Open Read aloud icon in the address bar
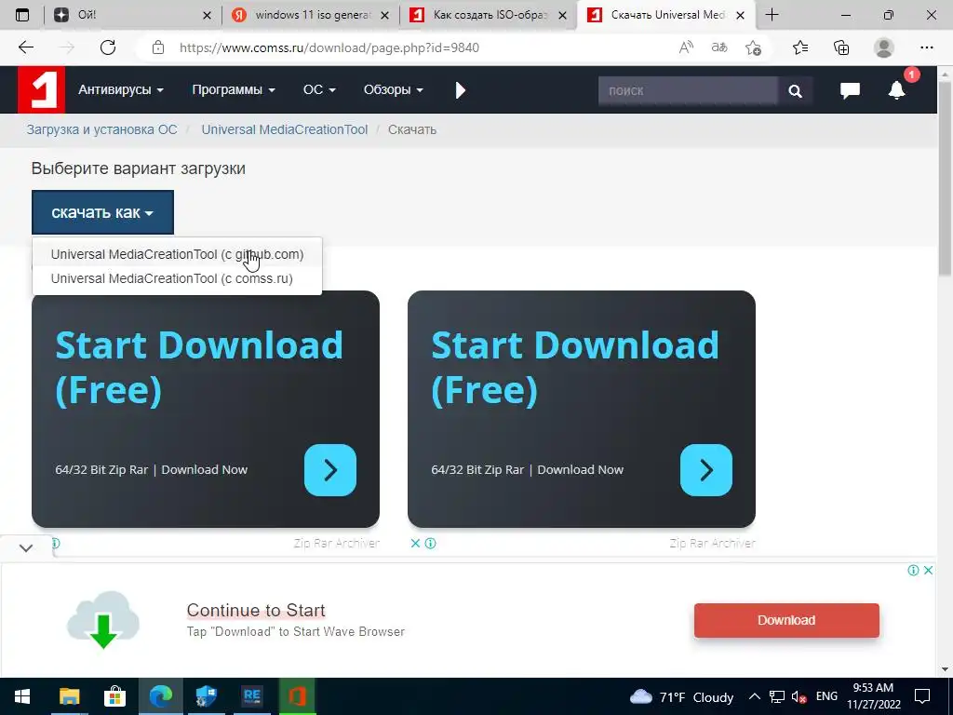The width and height of the screenshot is (953, 715). pyautogui.click(x=686, y=47)
